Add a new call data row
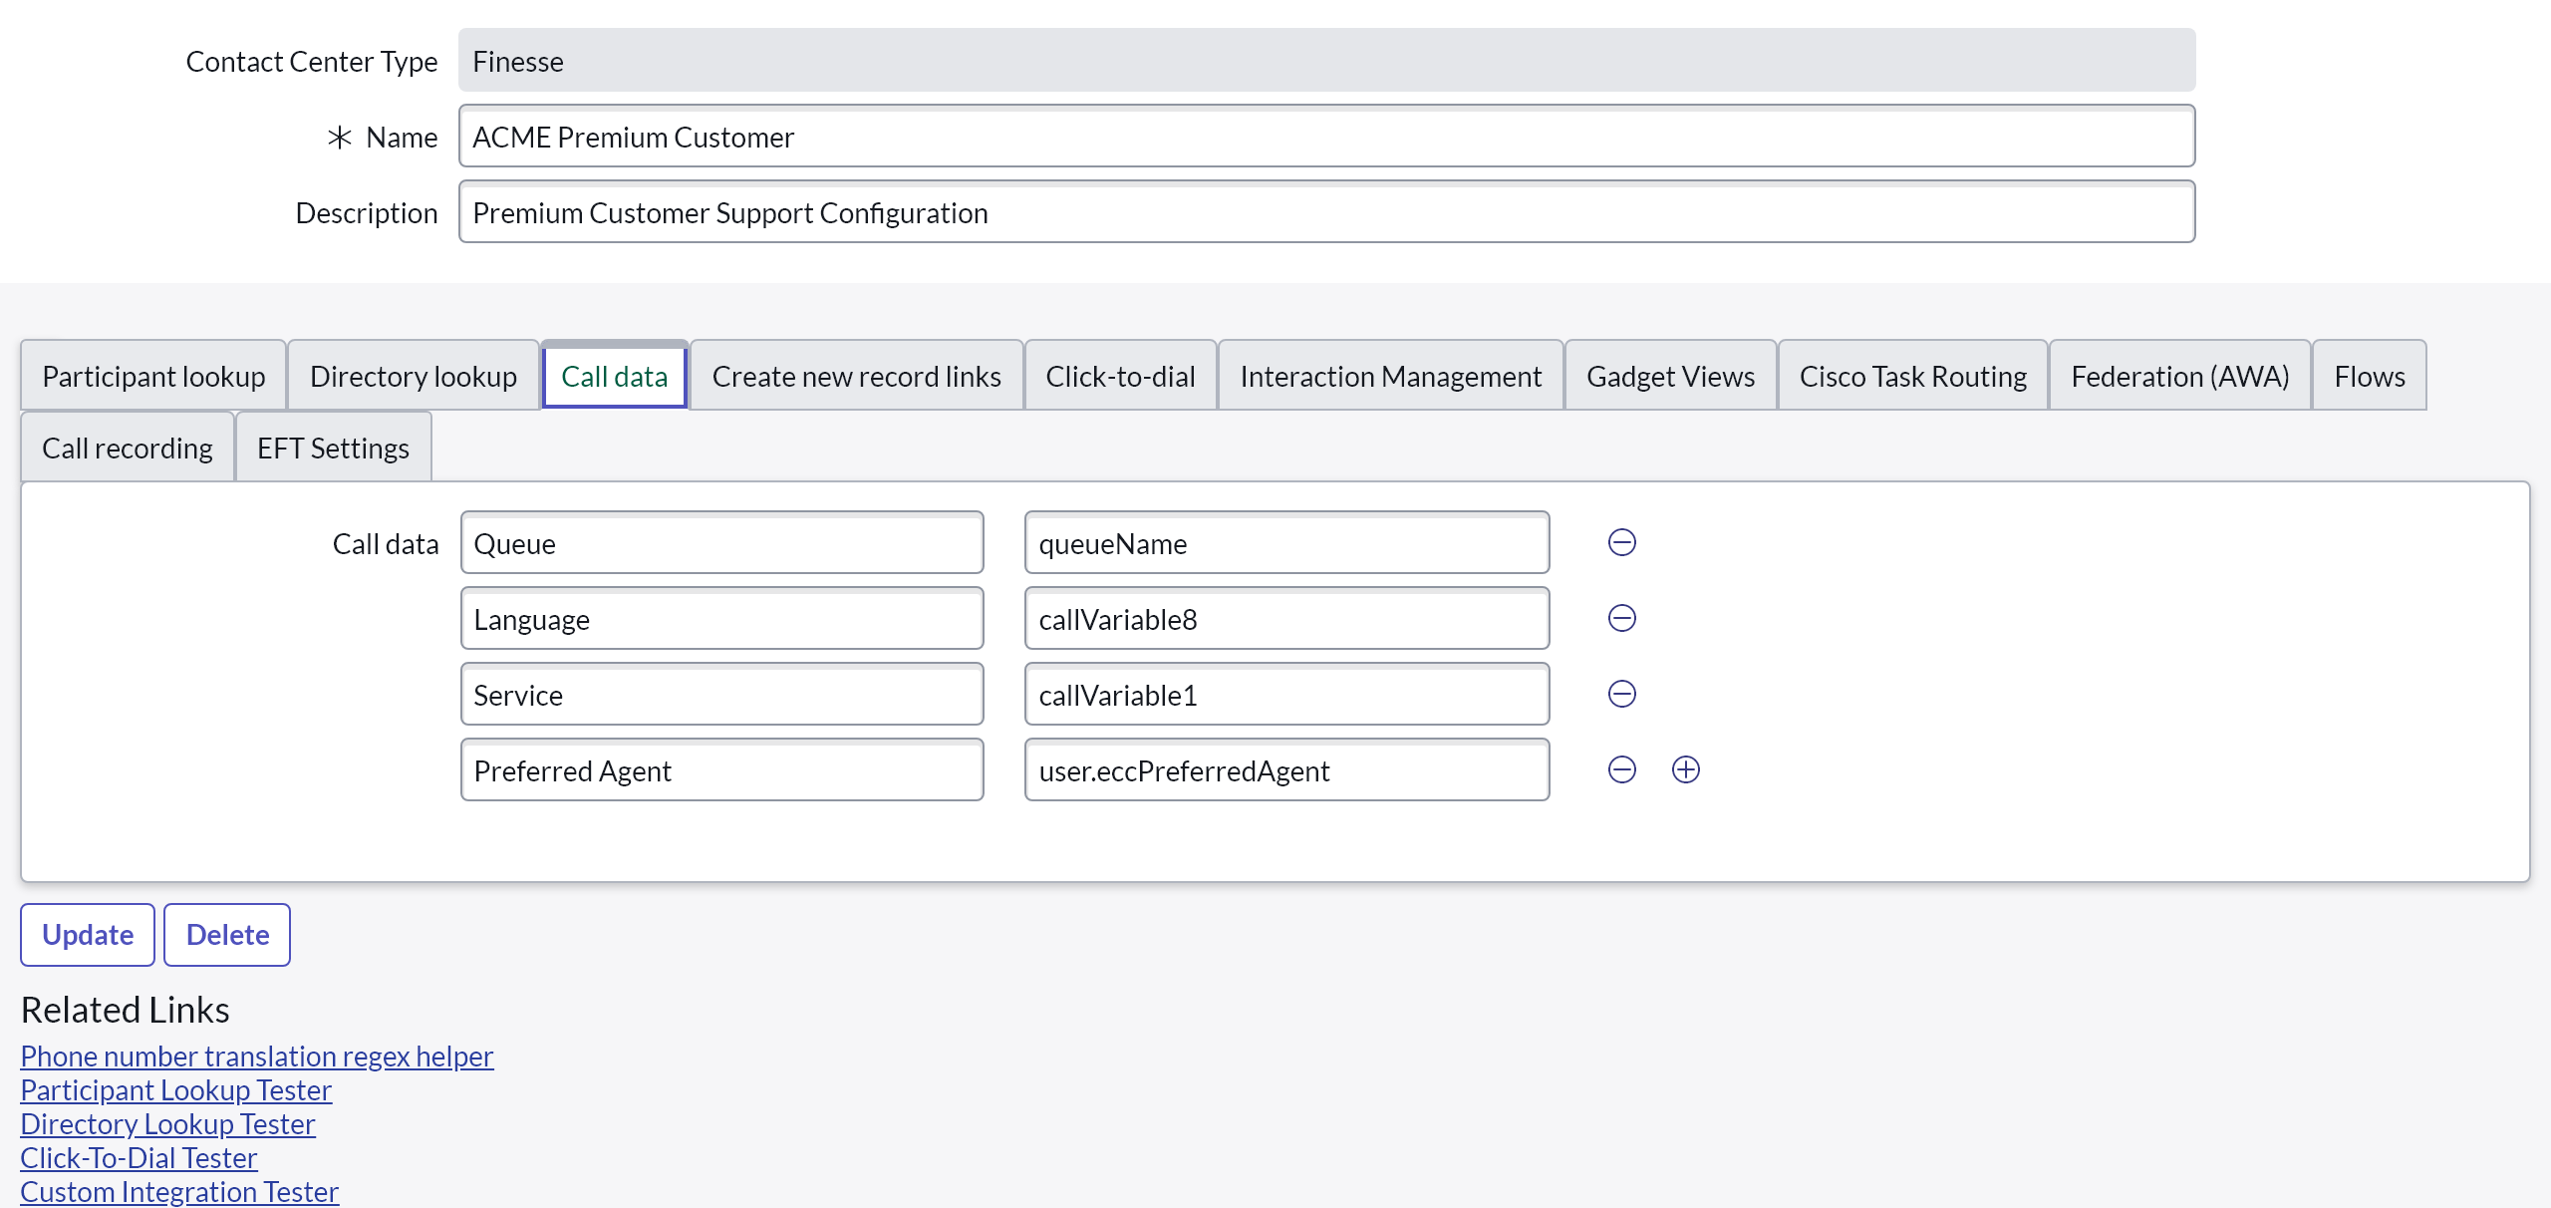 tap(1685, 769)
